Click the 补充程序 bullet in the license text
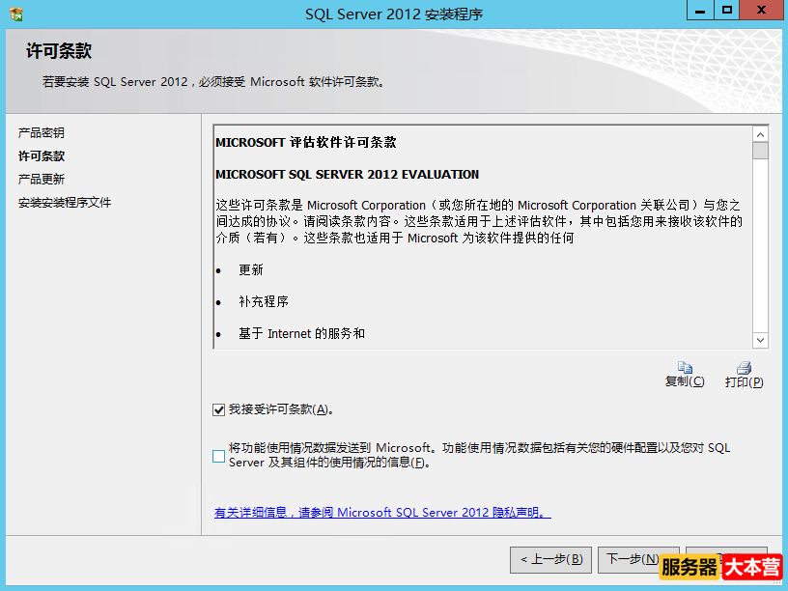 [264, 301]
